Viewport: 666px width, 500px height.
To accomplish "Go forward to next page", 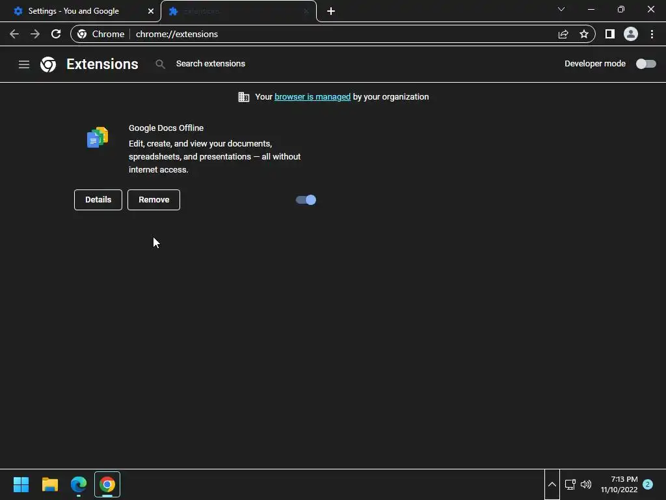I will click(x=35, y=34).
